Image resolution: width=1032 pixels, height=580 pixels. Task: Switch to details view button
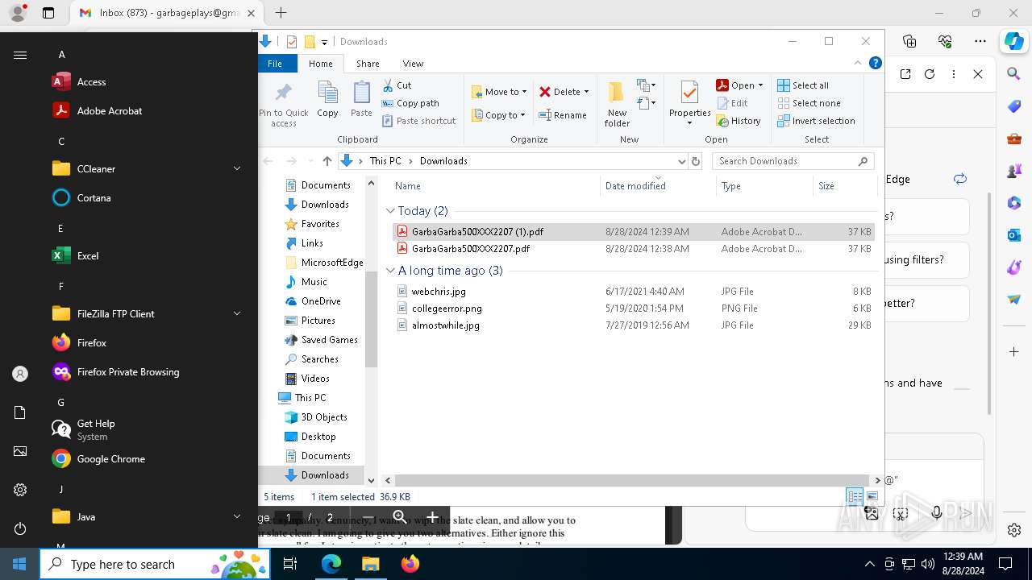tap(855, 497)
